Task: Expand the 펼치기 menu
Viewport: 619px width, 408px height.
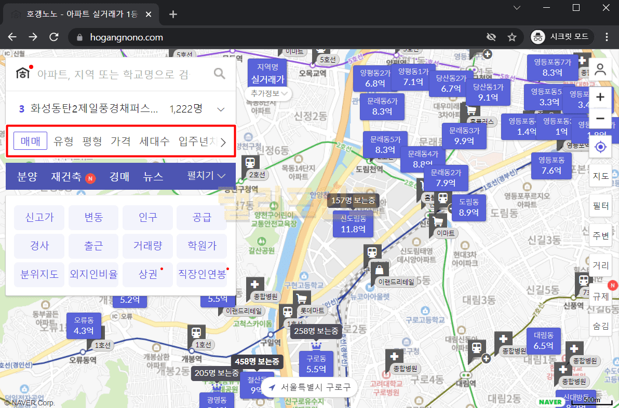Action: pyautogui.click(x=206, y=176)
